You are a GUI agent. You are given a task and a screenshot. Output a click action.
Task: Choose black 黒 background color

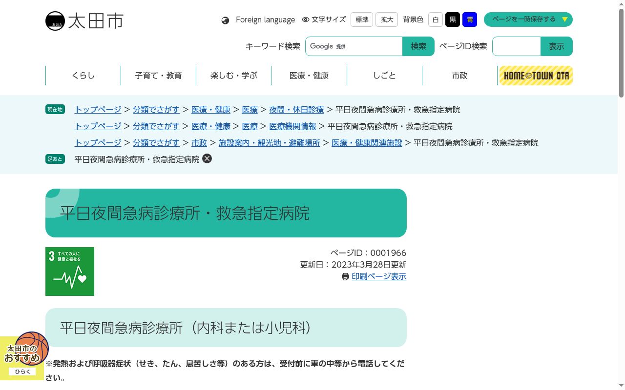[x=453, y=19]
